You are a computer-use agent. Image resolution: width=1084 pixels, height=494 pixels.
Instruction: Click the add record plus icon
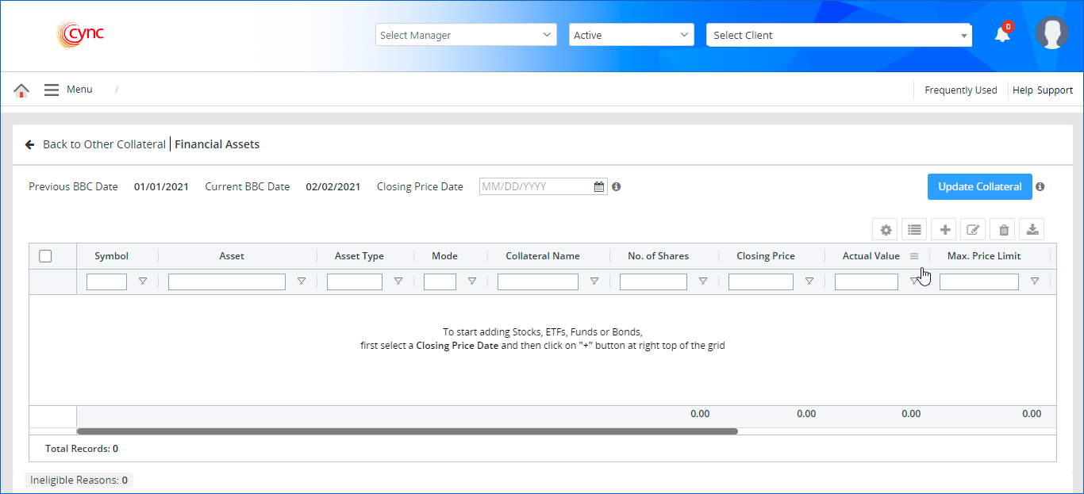pyautogui.click(x=944, y=230)
